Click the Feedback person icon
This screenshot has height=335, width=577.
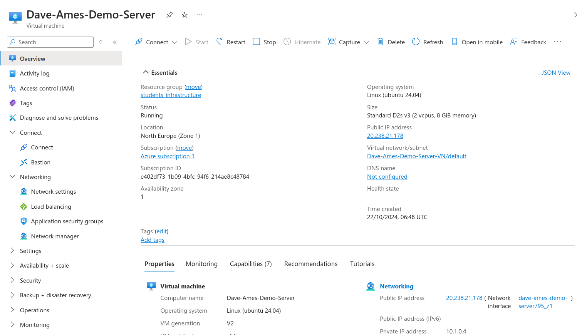(514, 42)
